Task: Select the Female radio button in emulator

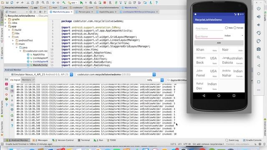Action: (x=235, y=28)
